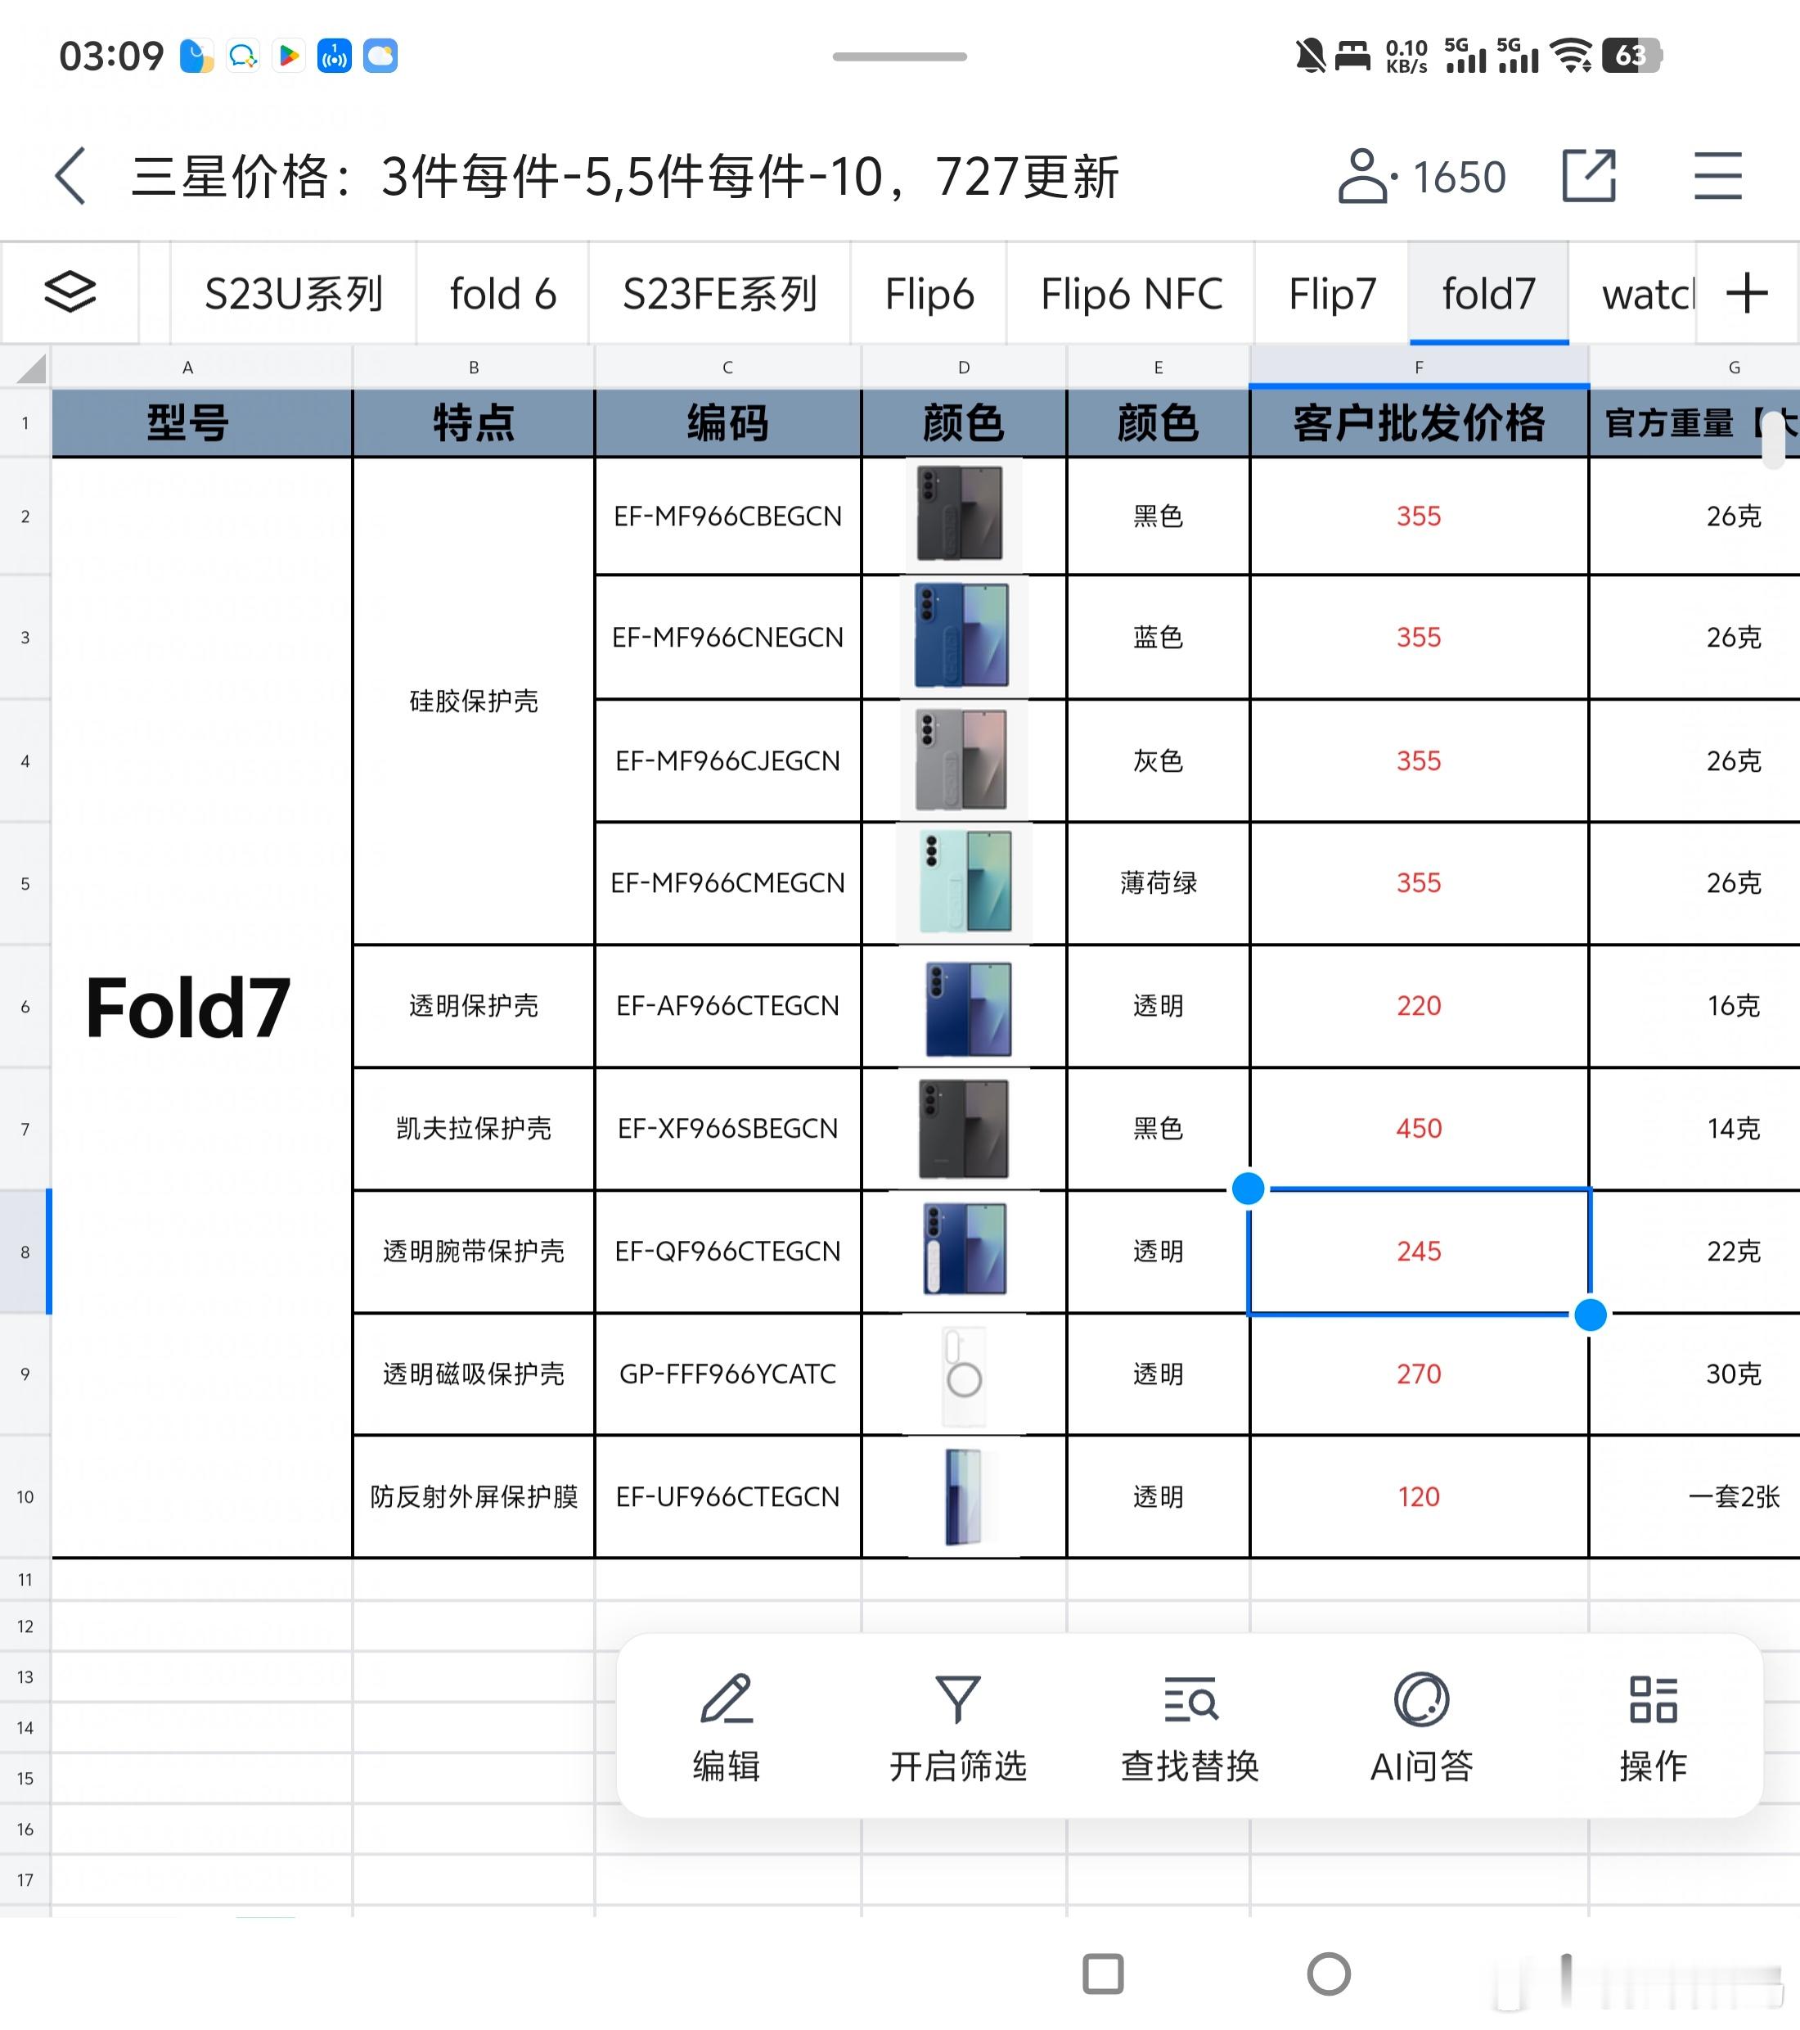Select the price cell 120
Screen dimensions: 1800x2030
1419,1496
